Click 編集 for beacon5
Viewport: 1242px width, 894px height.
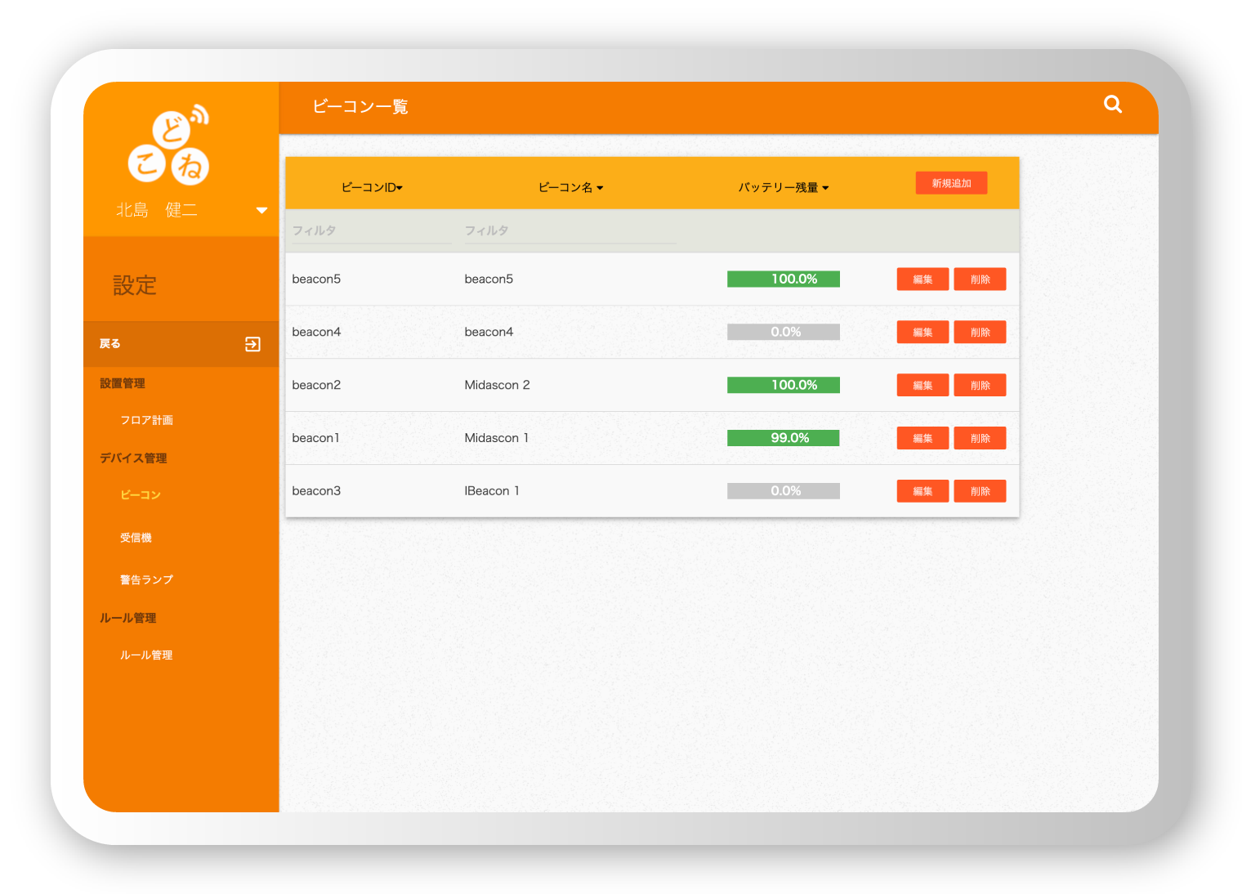point(923,279)
